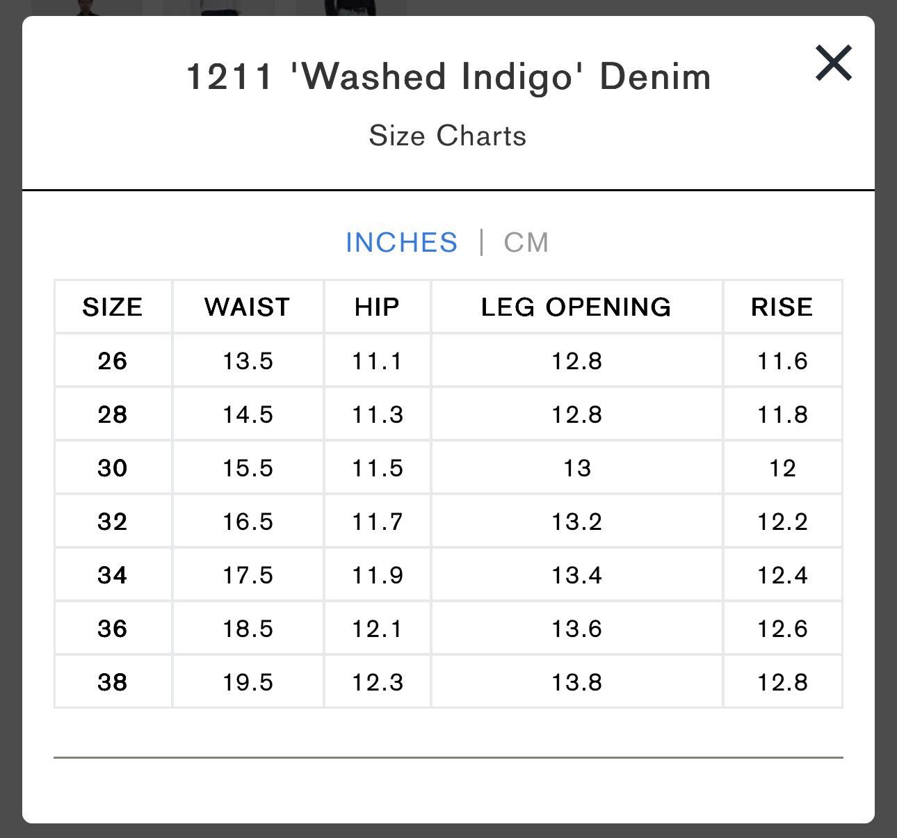Select the INCHES unit option
The width and height of the screenshot is (897, 838).
tap(401, 243)
